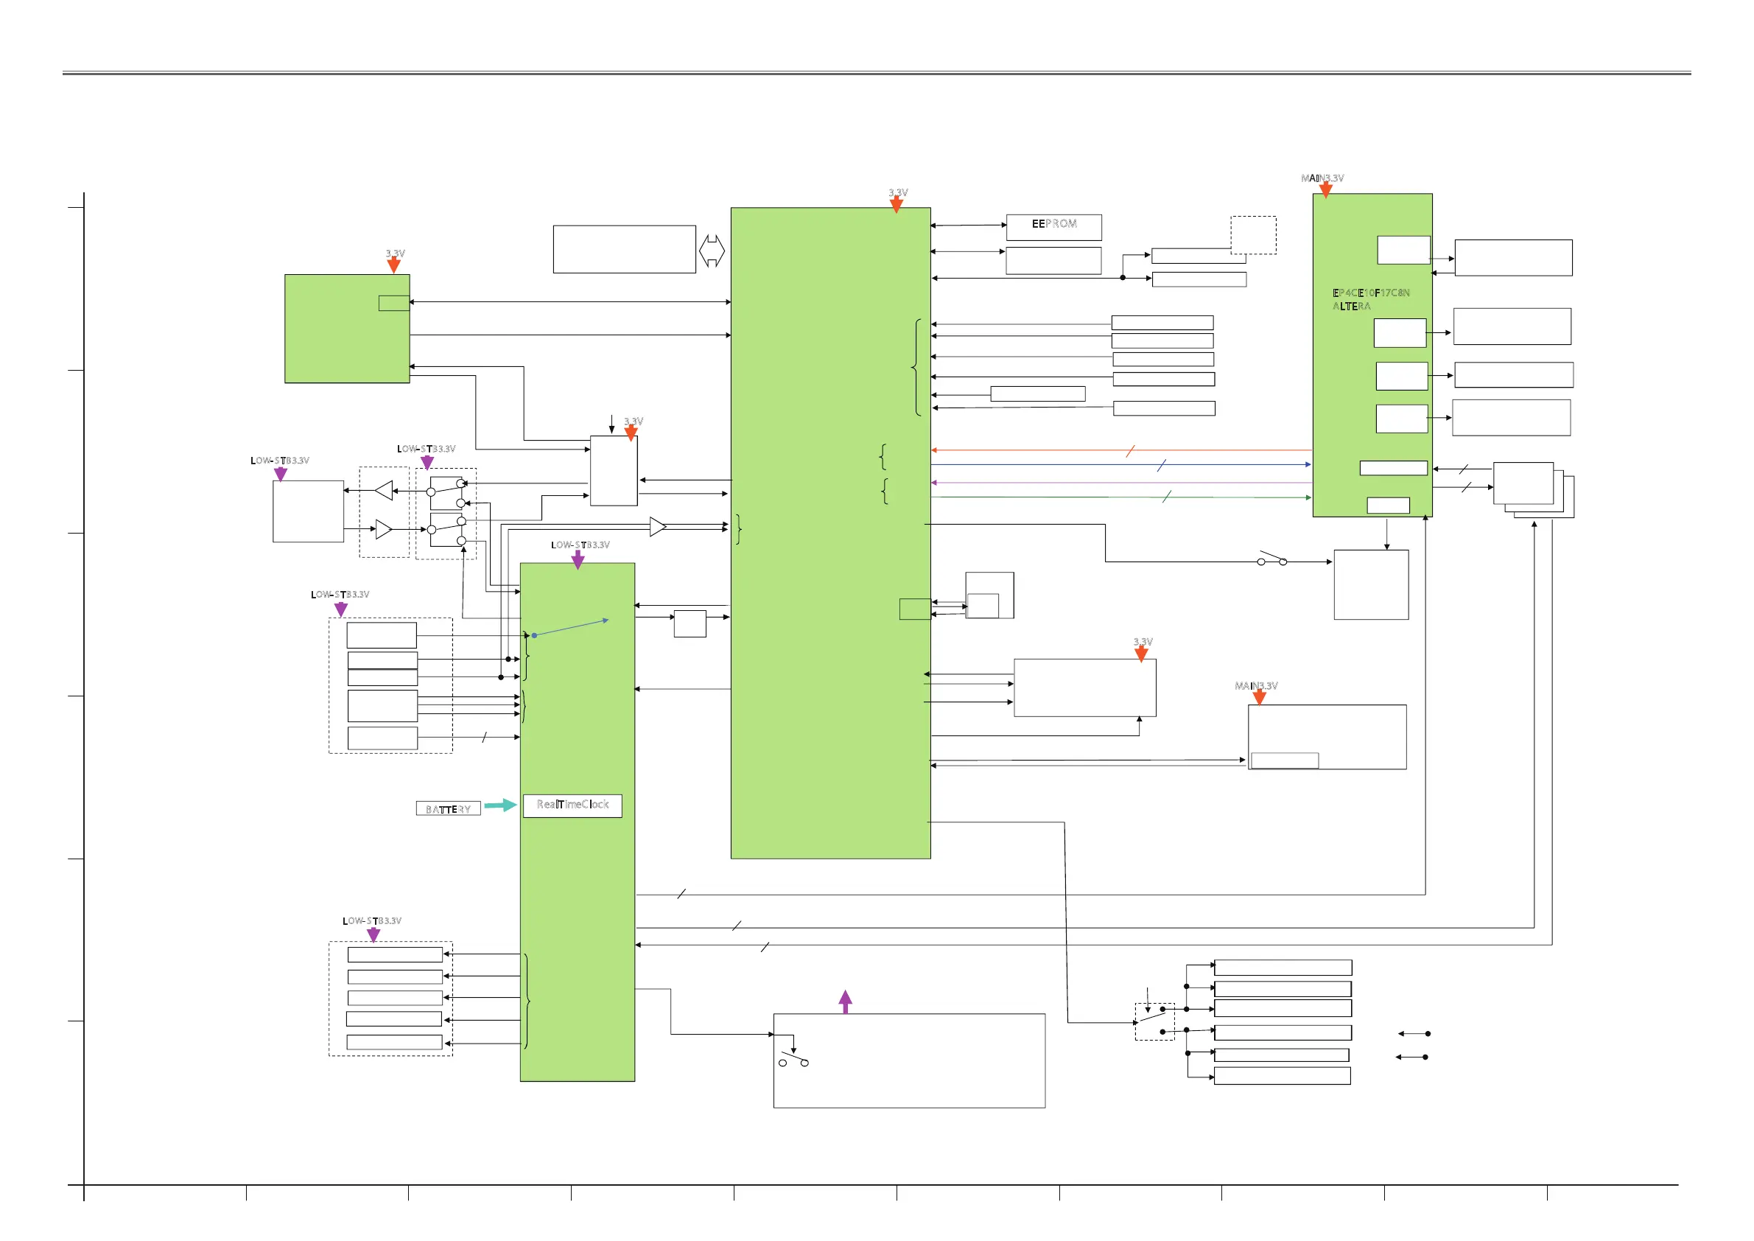The height and width of the screenshot is (1241, 1754).
Task: Click the small dashed switch box bottom right
Action: click(1154, 1021)
